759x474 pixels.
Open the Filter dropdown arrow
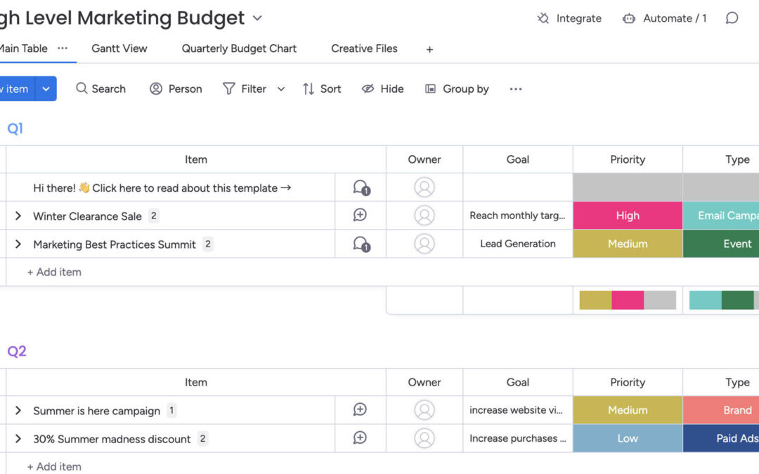click(x=281, y=88)
